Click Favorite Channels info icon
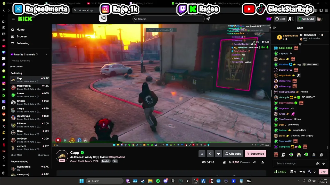Image resolution: width=330 pixels, height=185 pixels. (37, 54)
